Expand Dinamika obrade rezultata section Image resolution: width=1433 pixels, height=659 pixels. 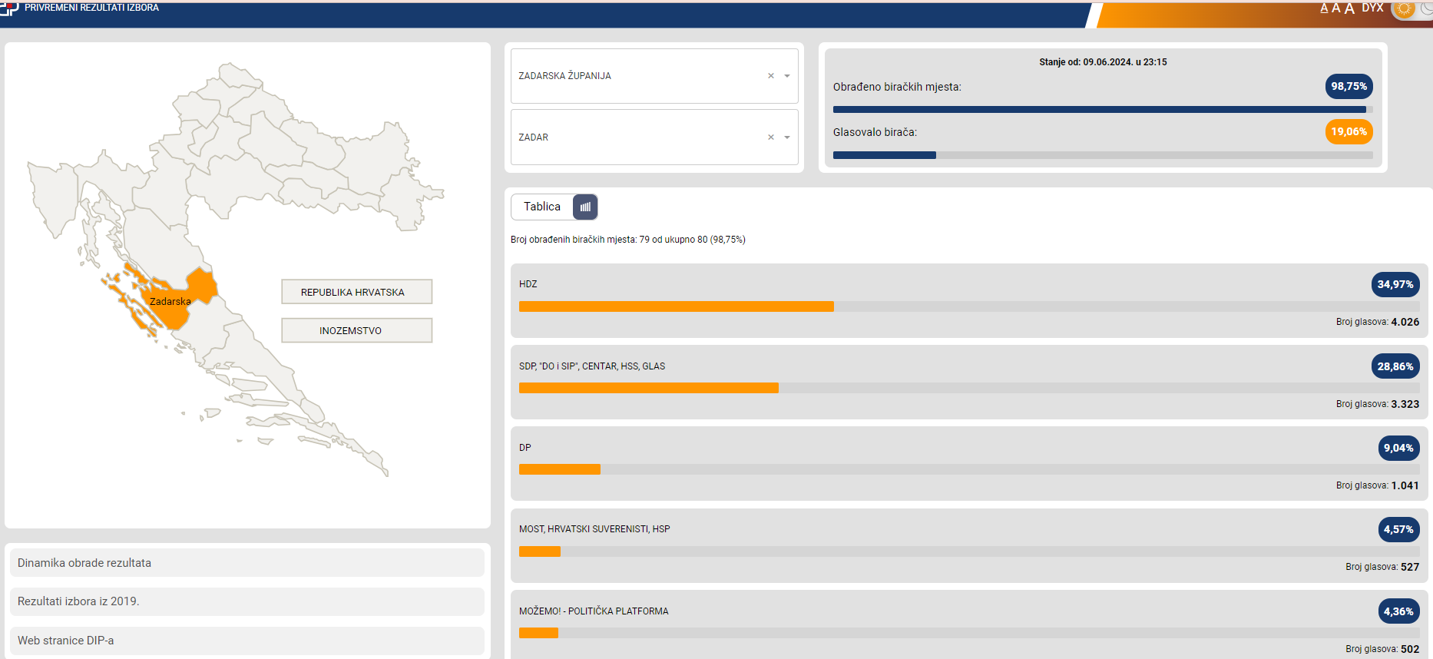pos(247,563)
